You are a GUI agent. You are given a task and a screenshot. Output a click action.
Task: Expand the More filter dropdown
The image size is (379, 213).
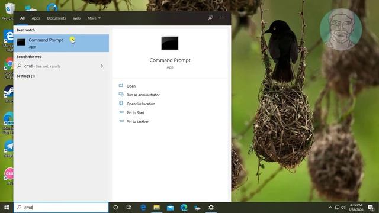[x=94, y=18]
